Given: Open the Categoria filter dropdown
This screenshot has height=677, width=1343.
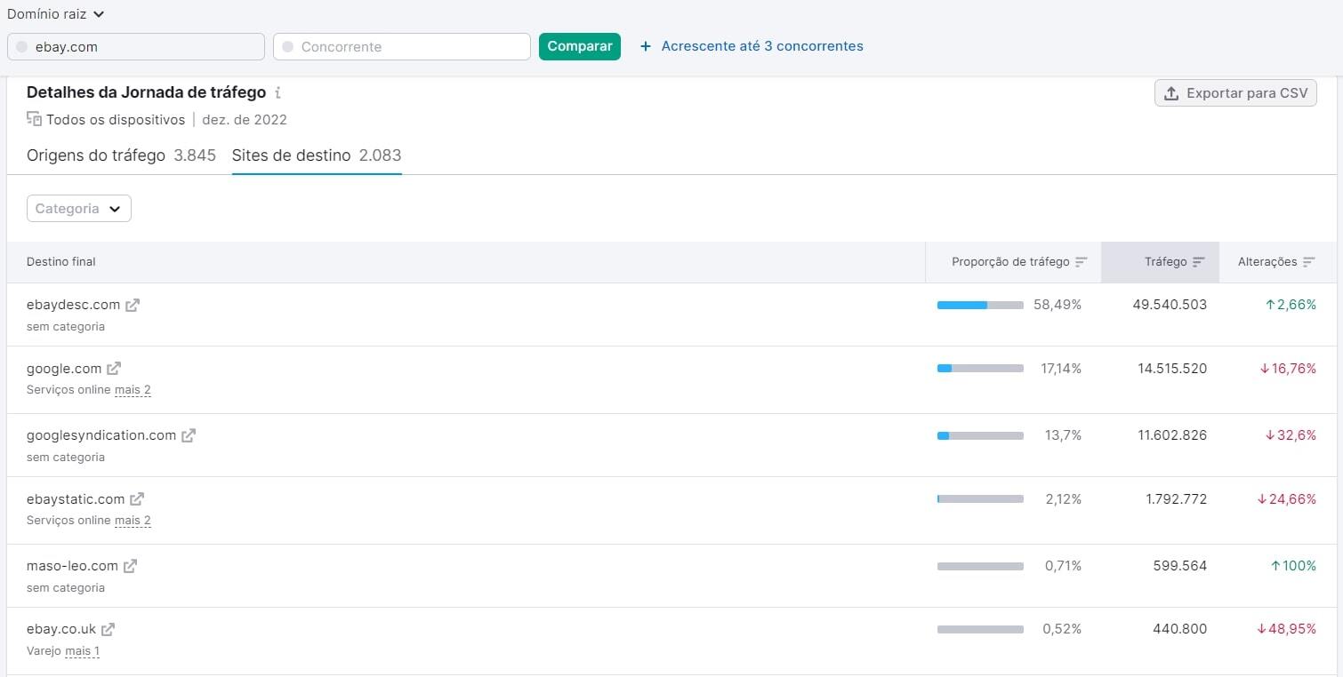Looking at the screenshot, I should (78, 208).
